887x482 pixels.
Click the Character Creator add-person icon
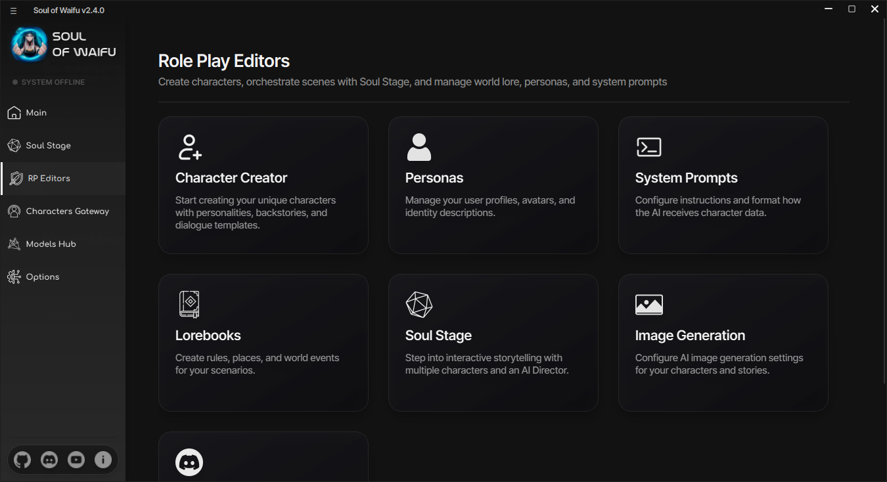coord(190,147)
